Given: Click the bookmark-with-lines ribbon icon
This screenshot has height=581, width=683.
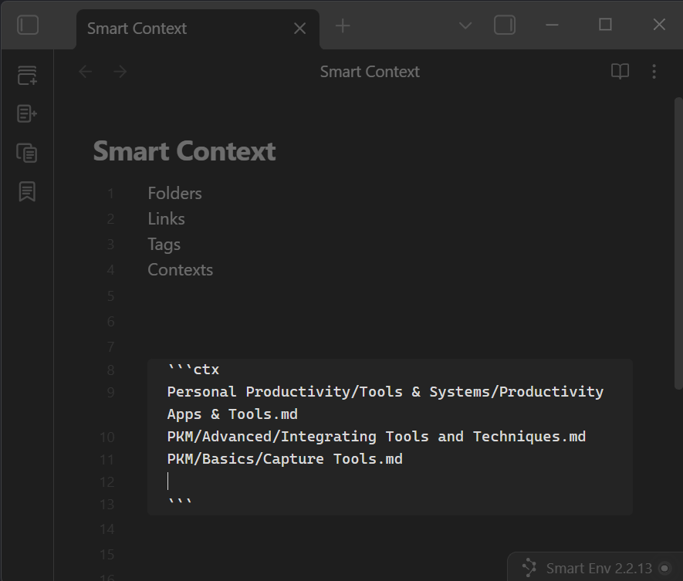Looking at the screenshot, I should coord(27,191).
